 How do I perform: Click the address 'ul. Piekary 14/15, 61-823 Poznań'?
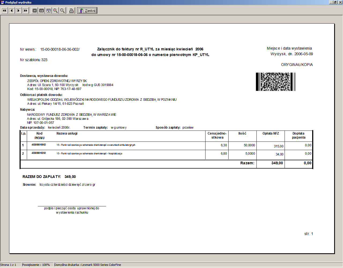click(x=61, y=103)
